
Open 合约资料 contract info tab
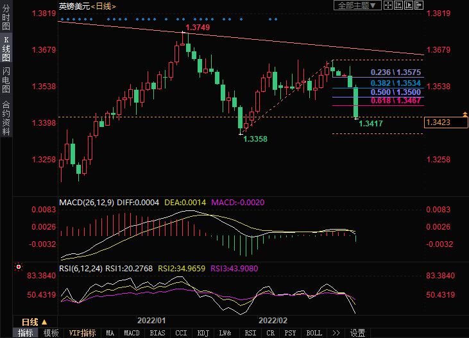(6, 118)
